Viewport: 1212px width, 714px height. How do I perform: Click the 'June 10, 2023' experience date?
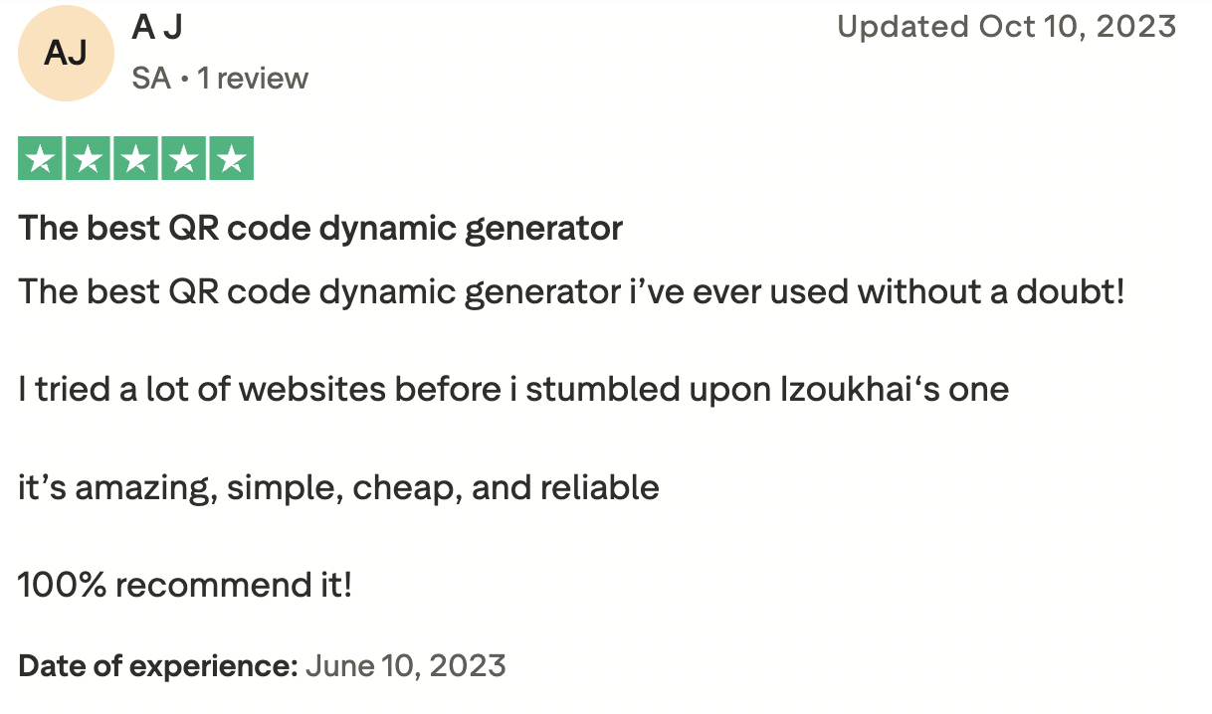(x=406, y=665)
